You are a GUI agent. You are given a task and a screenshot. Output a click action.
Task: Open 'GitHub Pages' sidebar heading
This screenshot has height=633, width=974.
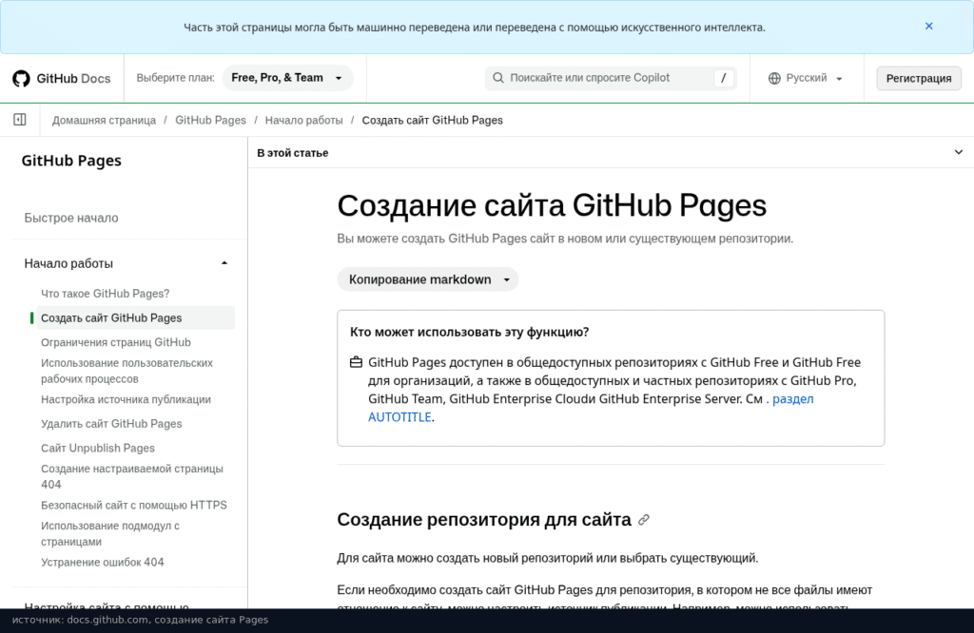point(71,161)
